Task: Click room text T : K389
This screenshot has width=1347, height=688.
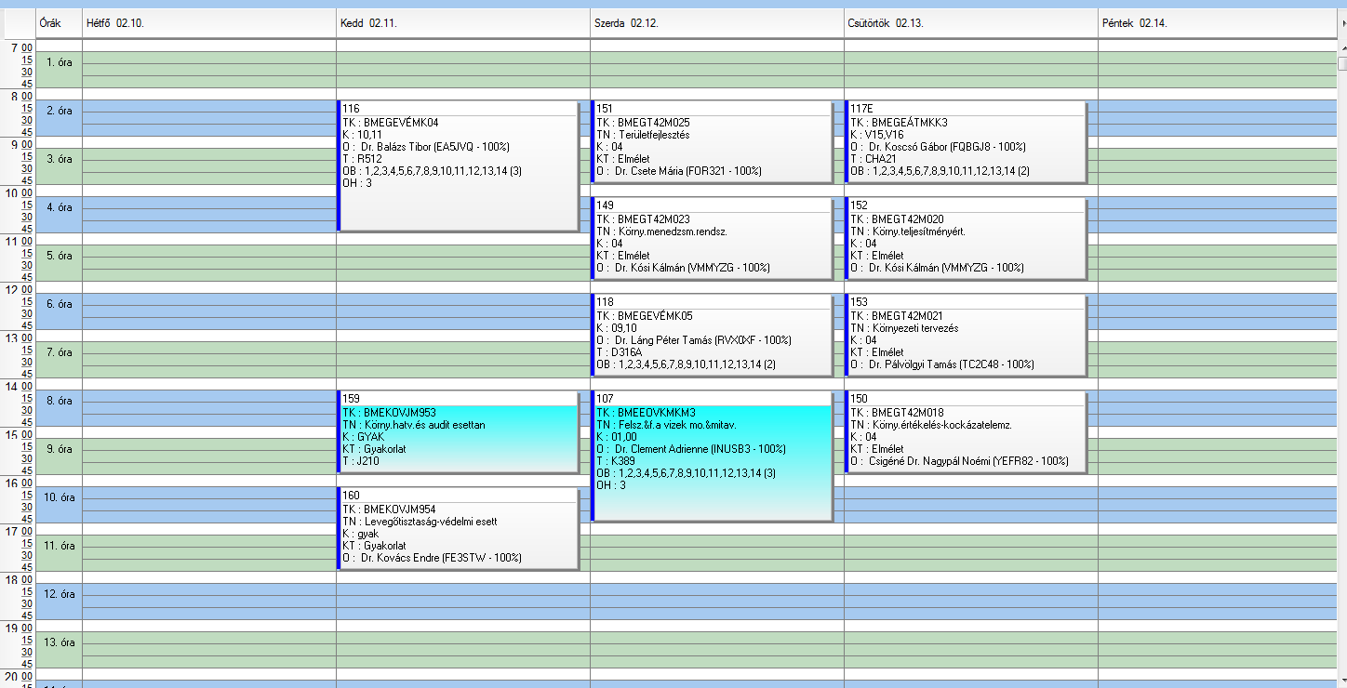Action: (x=616, y=461)
